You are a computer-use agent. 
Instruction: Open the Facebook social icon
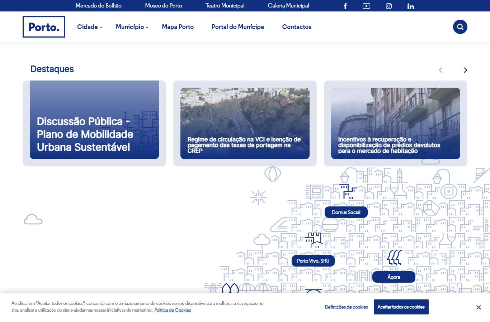pos(345,6)
